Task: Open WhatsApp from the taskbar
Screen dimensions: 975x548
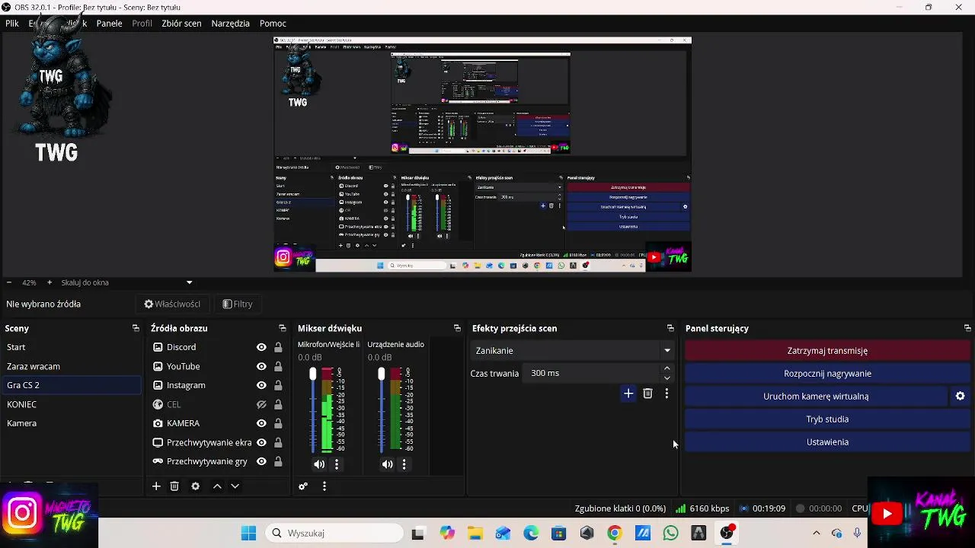Action: pyautogui.click(x=670, y=533)
